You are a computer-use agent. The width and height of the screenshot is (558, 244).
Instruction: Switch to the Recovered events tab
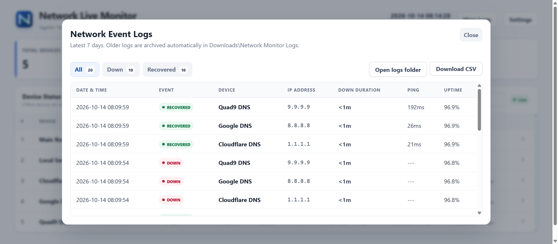pyautogui.click(x=167, y=70)
